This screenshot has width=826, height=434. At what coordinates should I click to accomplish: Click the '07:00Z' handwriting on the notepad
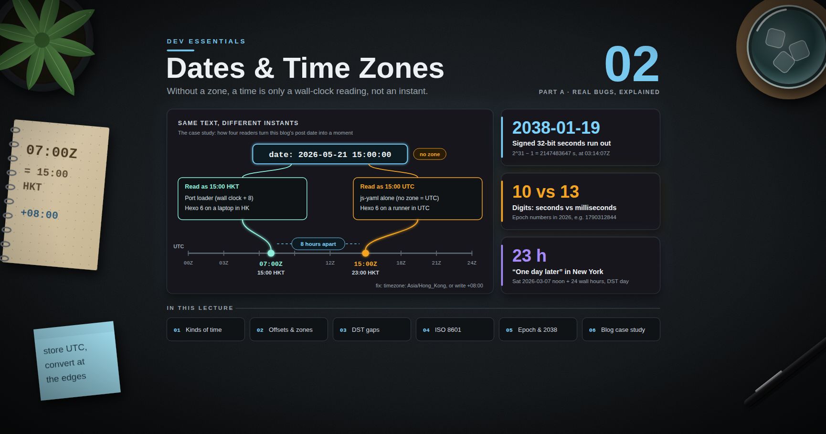click(x=52, y=152)
